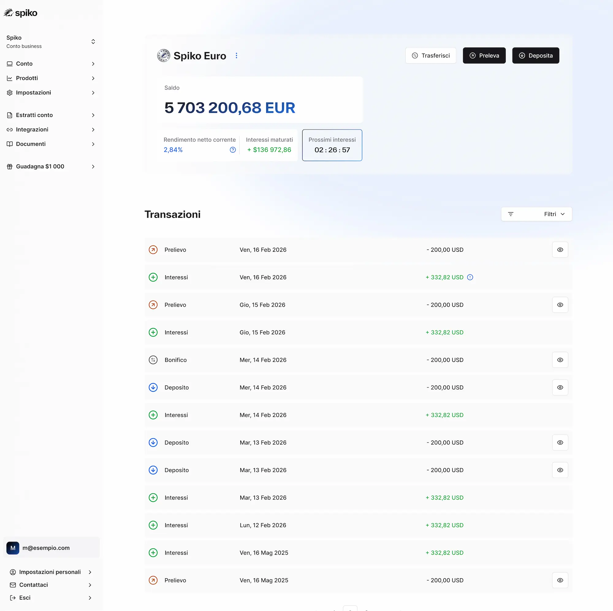
Task: Click the Interessi plus icon for Gio, 15 Feb 2026
Action: 153,332
